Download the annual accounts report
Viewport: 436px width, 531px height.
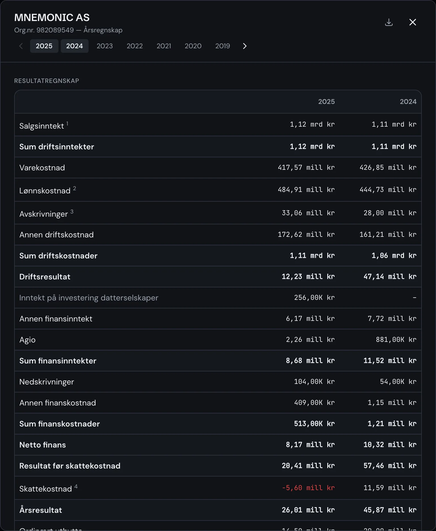(389, 22)
